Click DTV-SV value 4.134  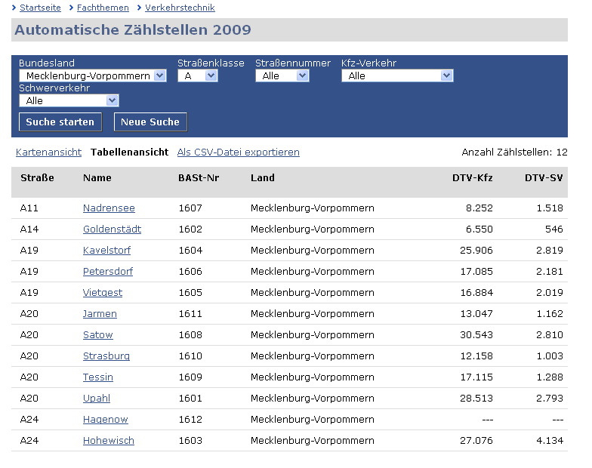click(550, 441)
